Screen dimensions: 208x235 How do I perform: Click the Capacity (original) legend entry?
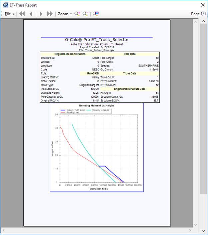pos(98,110)
